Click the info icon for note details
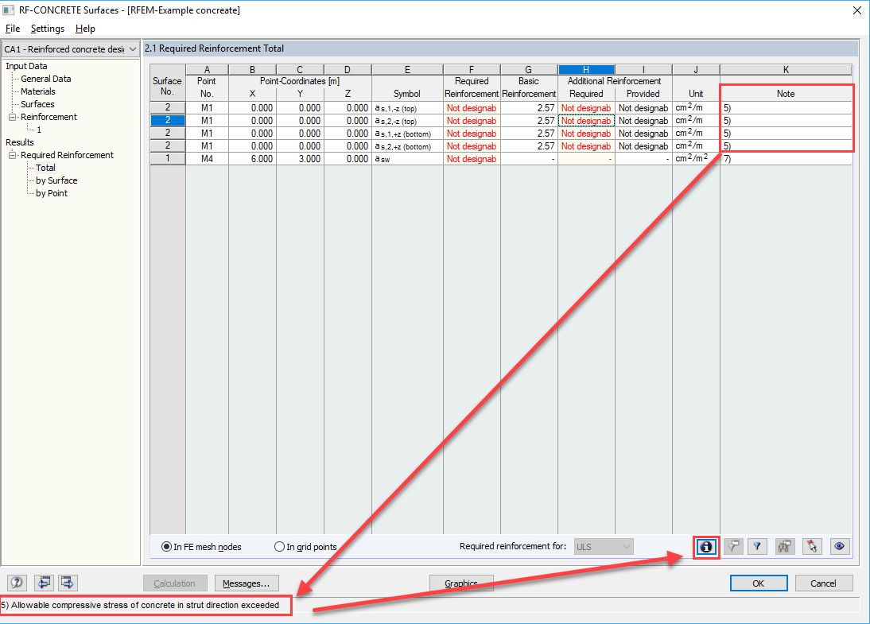Screen dimensions: 870x624 coord(705,547)
